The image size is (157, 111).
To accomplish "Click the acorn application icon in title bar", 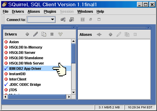I will point(5,4).
